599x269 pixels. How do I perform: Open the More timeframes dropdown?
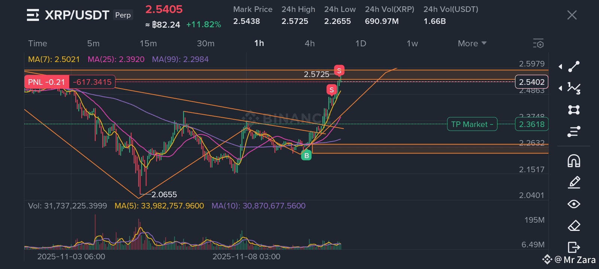coord(472,43)
